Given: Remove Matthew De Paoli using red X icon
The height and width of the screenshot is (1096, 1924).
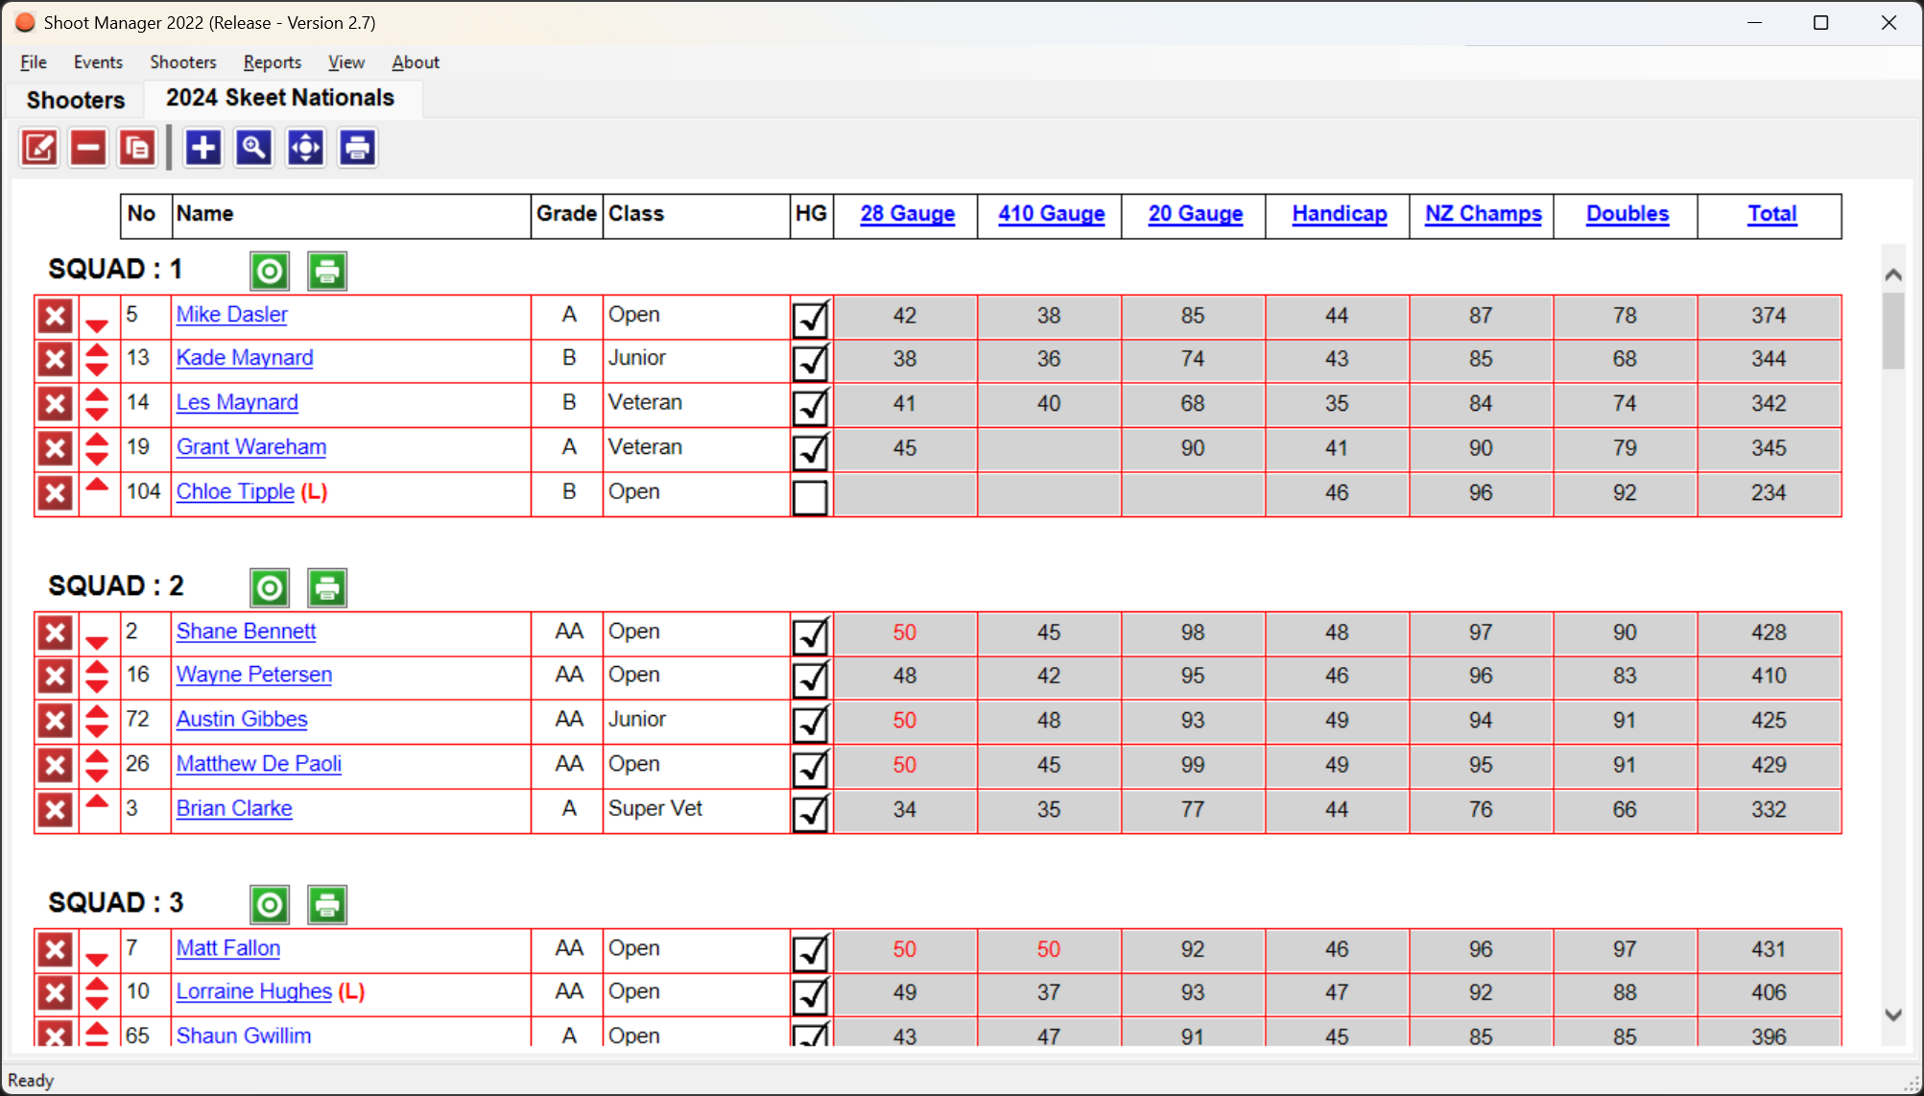Looking at the screenshot, I should [56, 766].
